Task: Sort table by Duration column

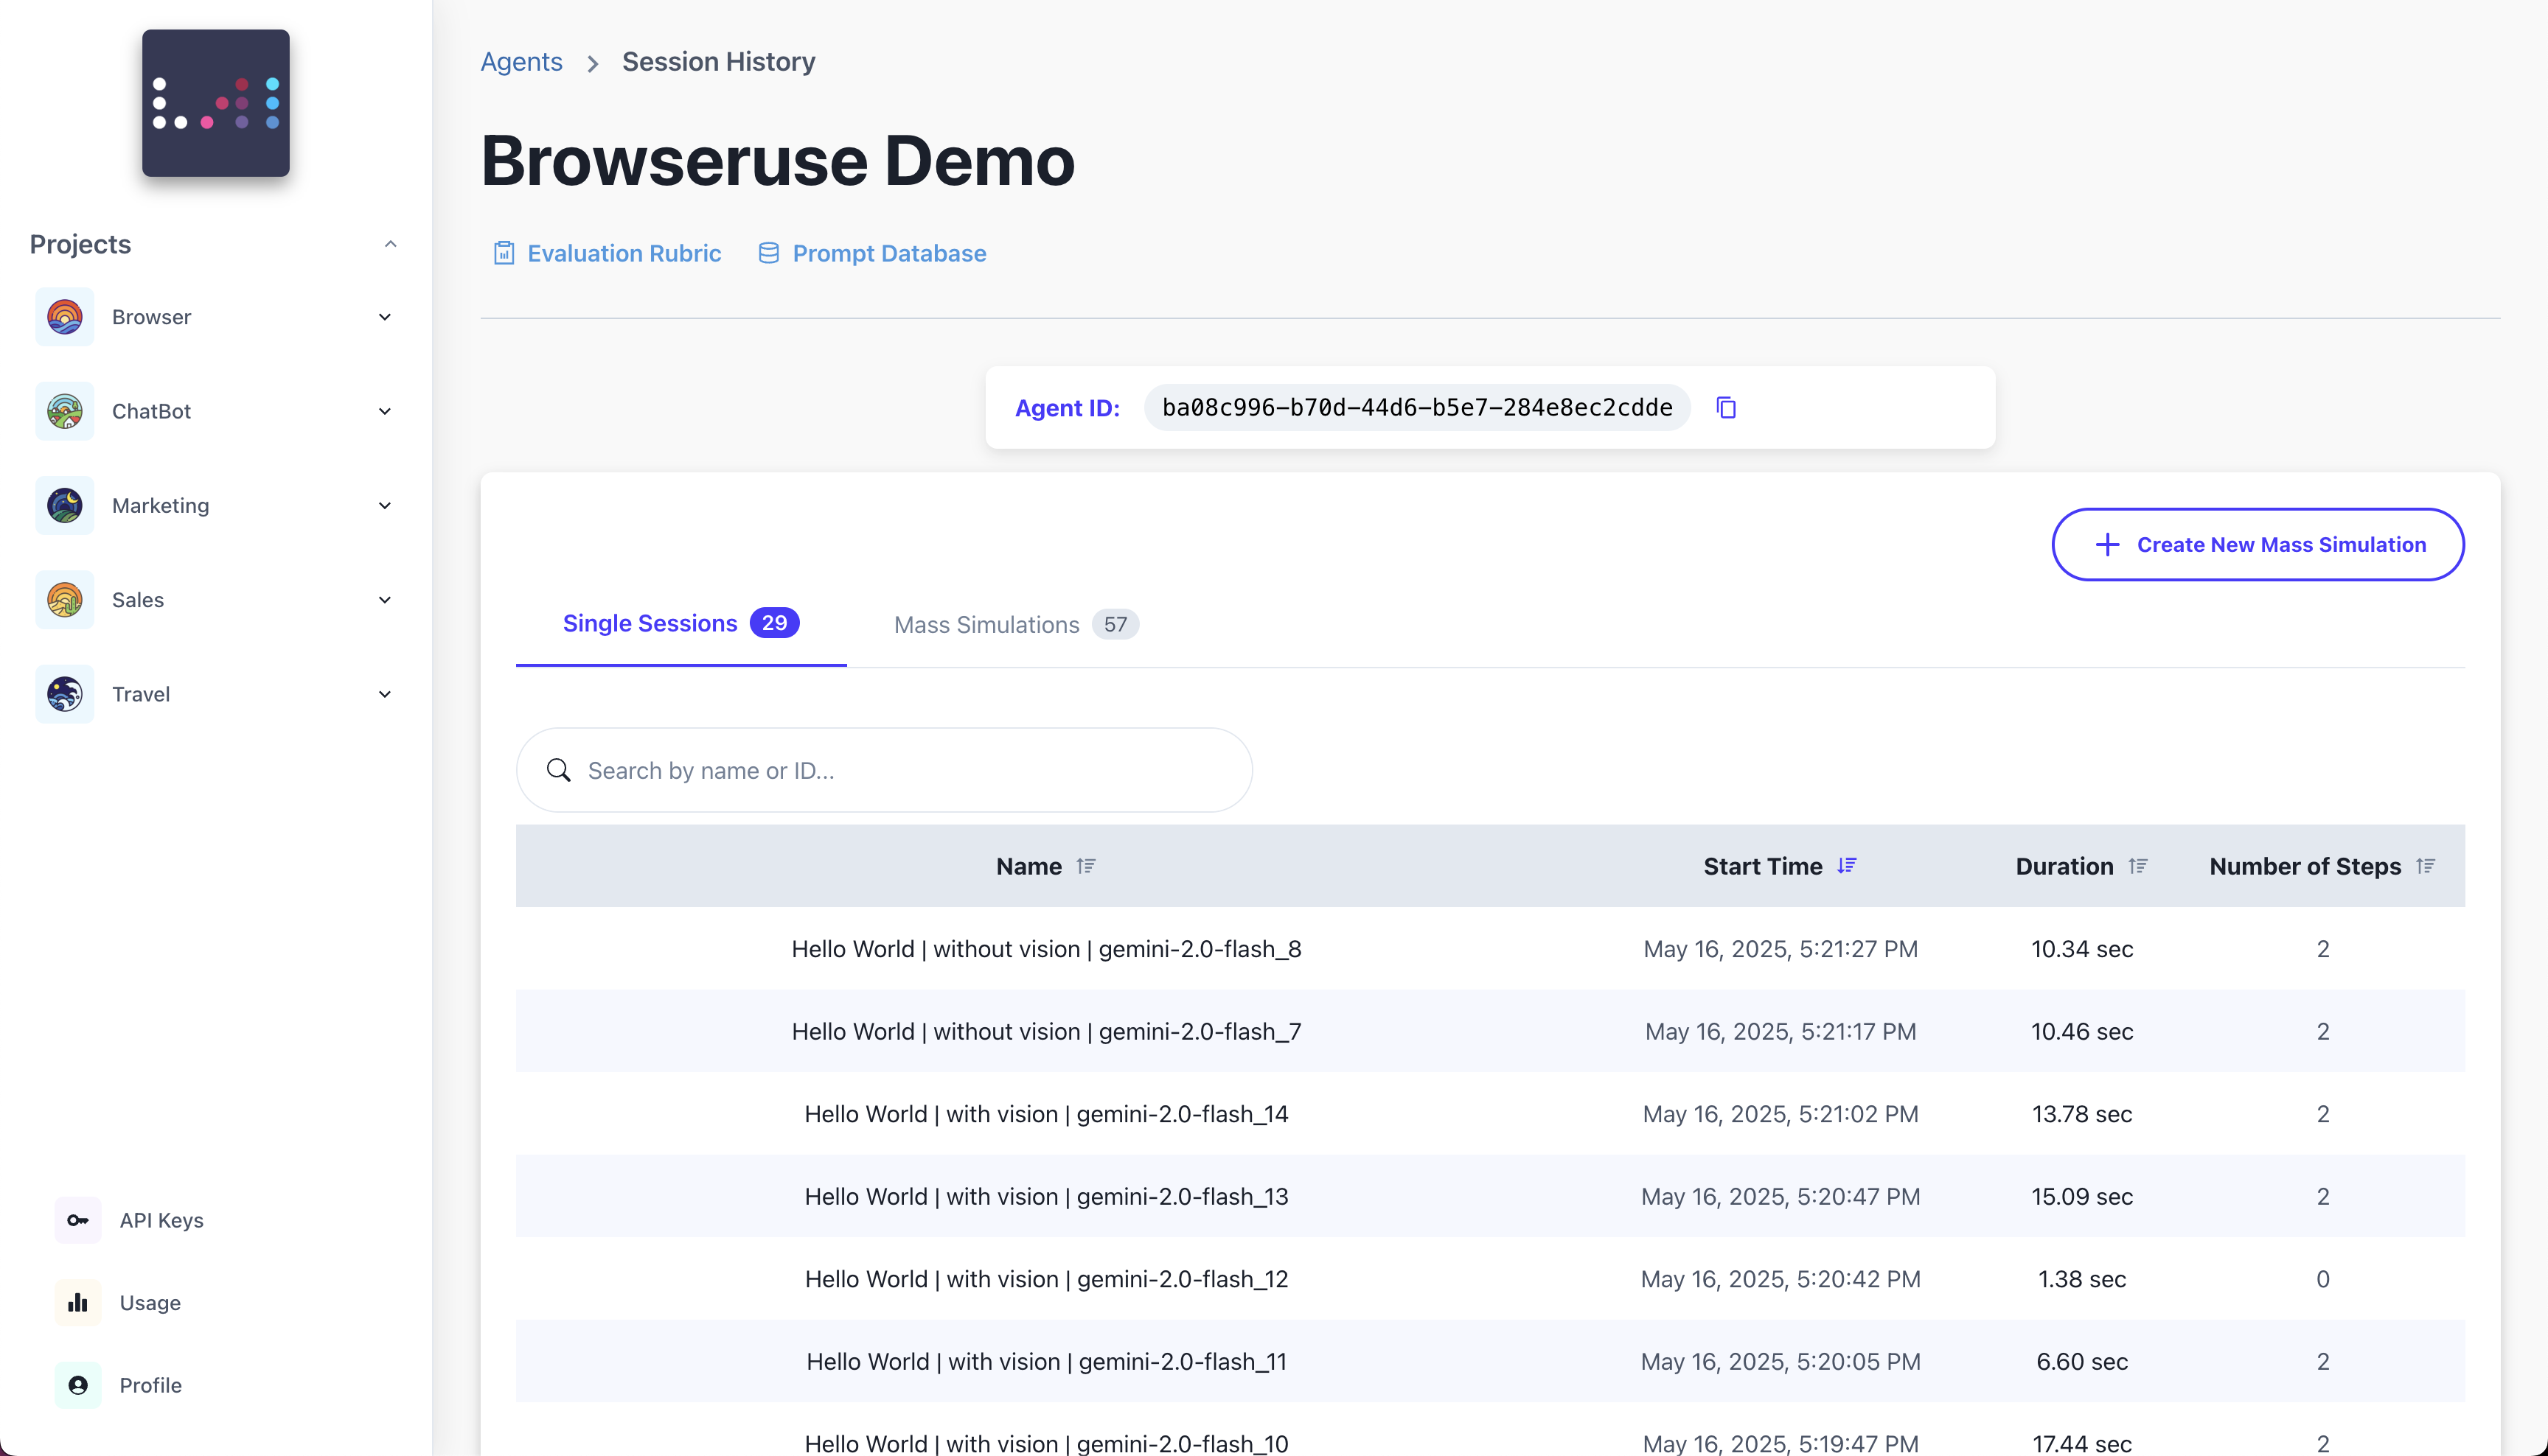Action: (x=2138, y=866)
